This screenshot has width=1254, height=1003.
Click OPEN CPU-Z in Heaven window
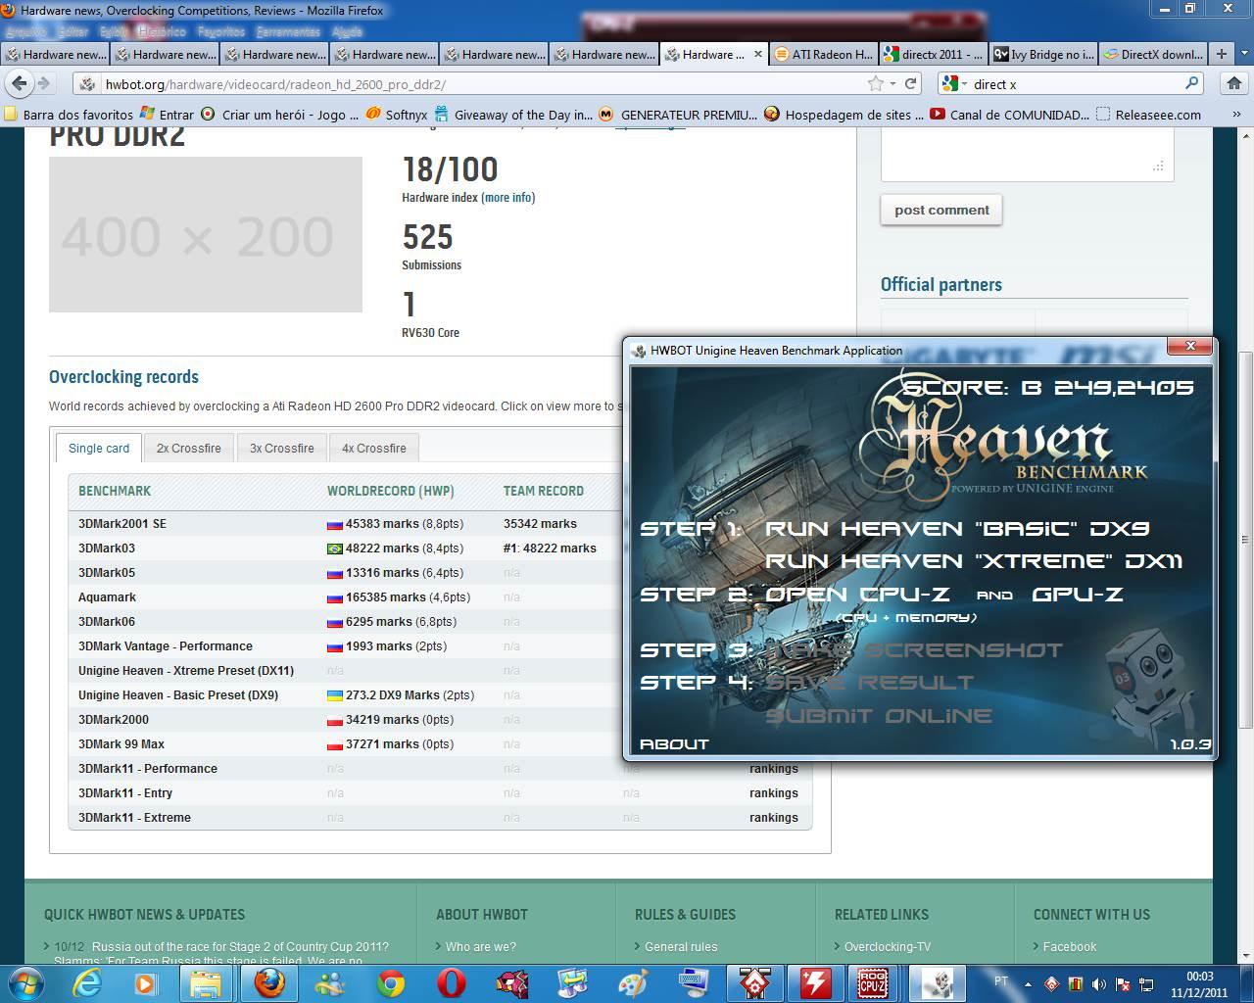coord(857,595)
